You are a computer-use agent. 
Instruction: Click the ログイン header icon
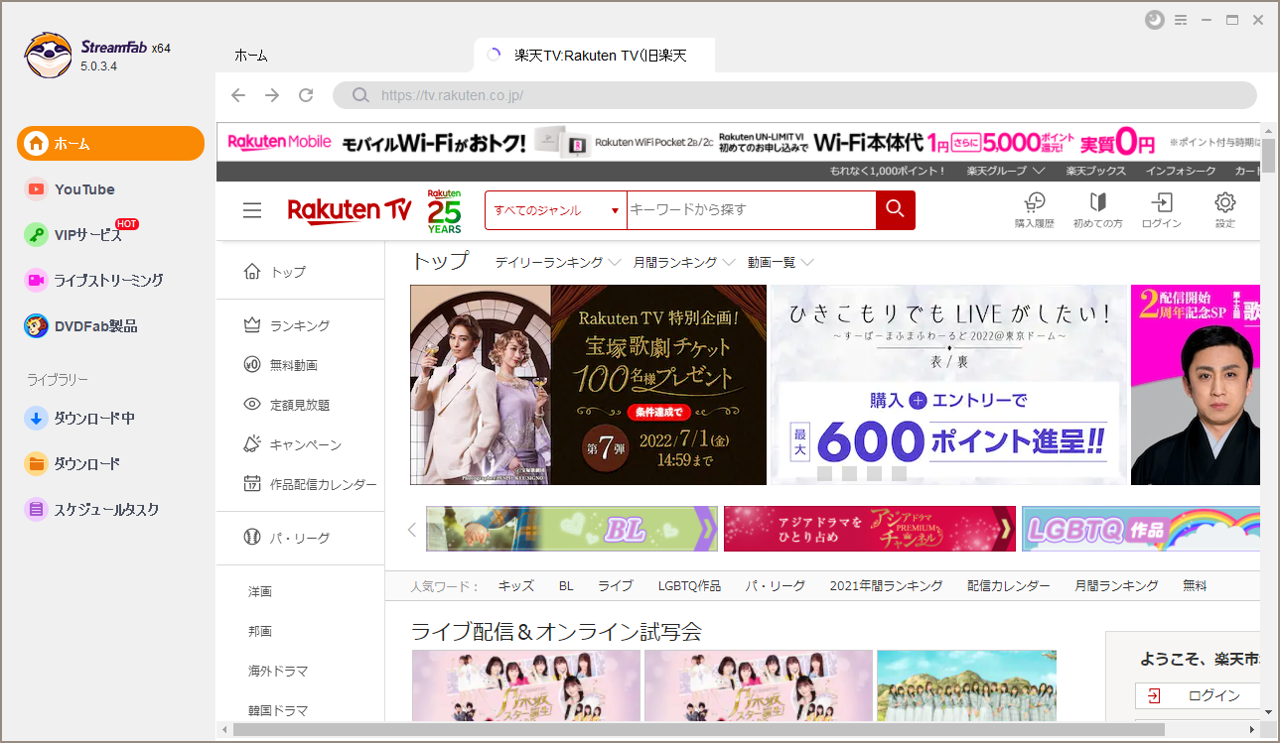point(1162,210)
